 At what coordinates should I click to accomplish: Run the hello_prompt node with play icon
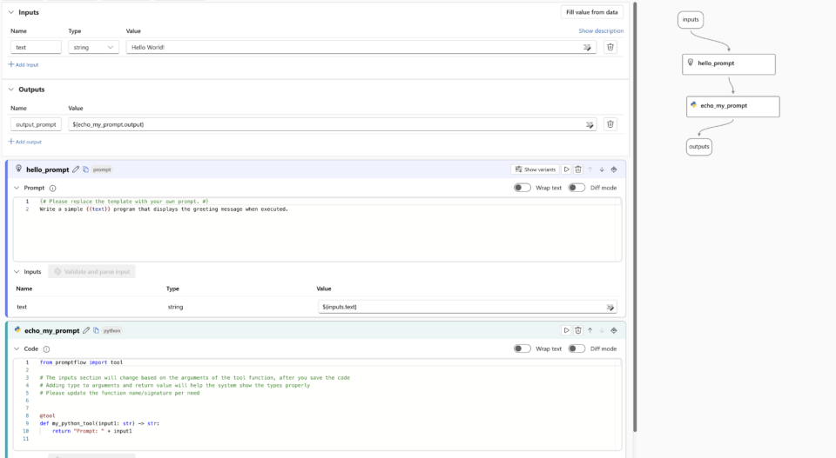(567, 169)
